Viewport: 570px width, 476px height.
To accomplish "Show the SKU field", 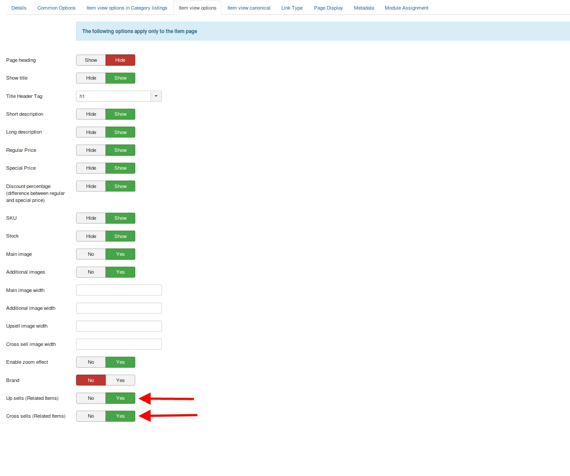I will pos(120,218).
